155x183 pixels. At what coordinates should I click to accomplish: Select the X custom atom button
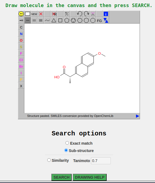point(21,86)
